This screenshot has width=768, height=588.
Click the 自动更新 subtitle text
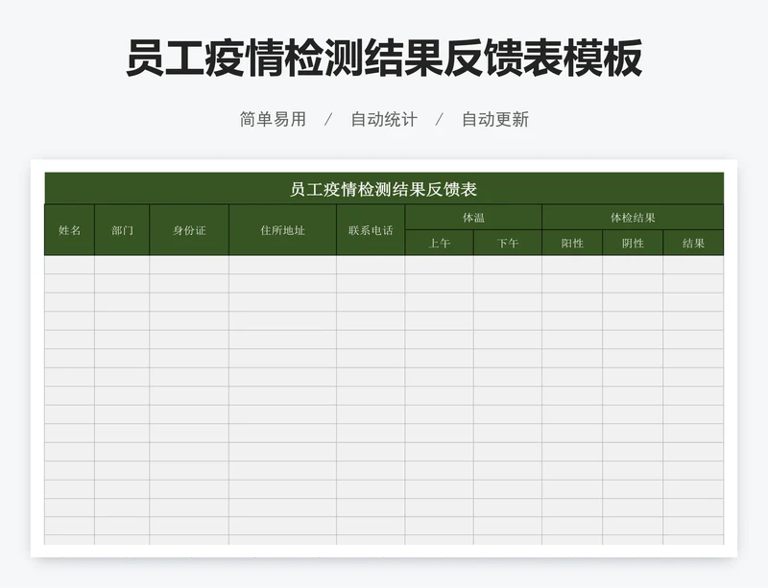coord(495,120)
